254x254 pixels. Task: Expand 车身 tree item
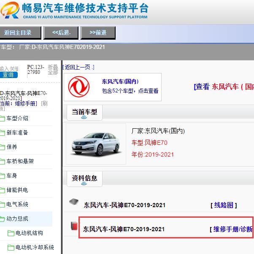[12, 176]
